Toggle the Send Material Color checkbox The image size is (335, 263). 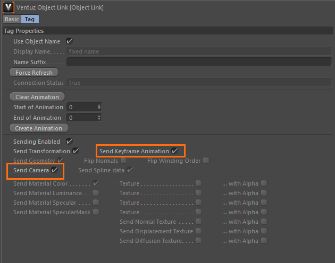96,183
